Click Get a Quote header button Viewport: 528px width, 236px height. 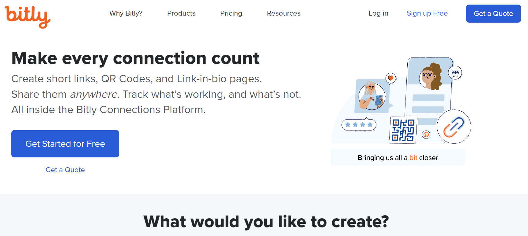pos(493,13)
